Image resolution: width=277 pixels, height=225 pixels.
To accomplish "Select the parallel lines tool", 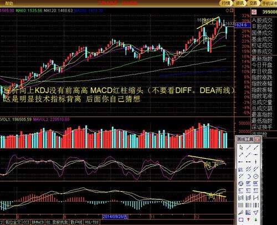I will [249, 169].
